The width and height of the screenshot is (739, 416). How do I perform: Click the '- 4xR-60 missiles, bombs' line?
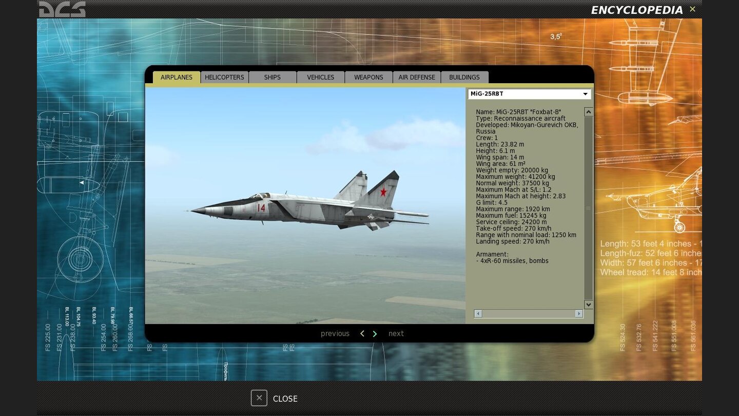512,261
